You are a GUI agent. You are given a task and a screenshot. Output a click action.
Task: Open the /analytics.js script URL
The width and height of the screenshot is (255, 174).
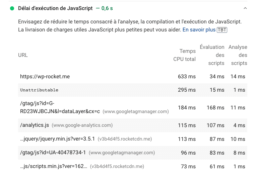point(35,125)
